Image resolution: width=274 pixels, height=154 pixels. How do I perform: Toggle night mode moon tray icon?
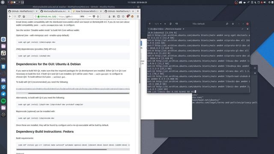pos(255,2)
